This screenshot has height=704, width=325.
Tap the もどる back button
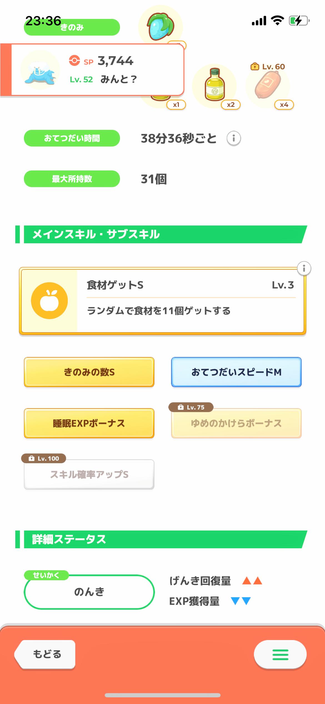coord(46,654)
